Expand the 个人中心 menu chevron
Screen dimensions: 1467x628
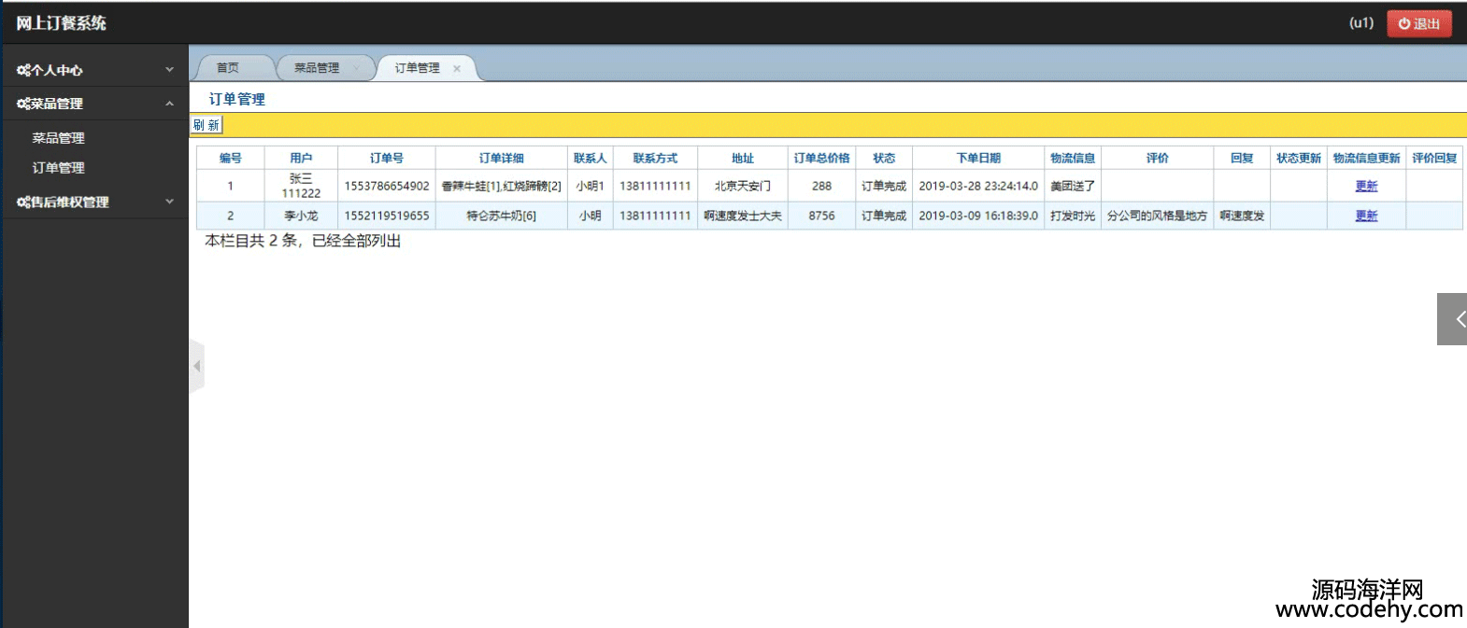[169, 70]
